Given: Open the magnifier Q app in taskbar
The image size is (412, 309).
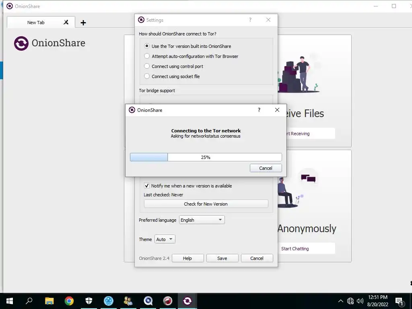Looking at the screenshot, I should 148,301.
